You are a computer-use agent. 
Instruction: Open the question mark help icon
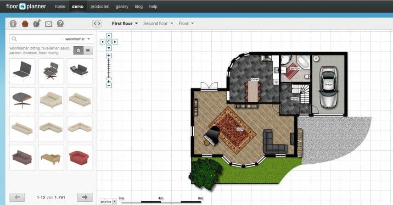[60, 23]
